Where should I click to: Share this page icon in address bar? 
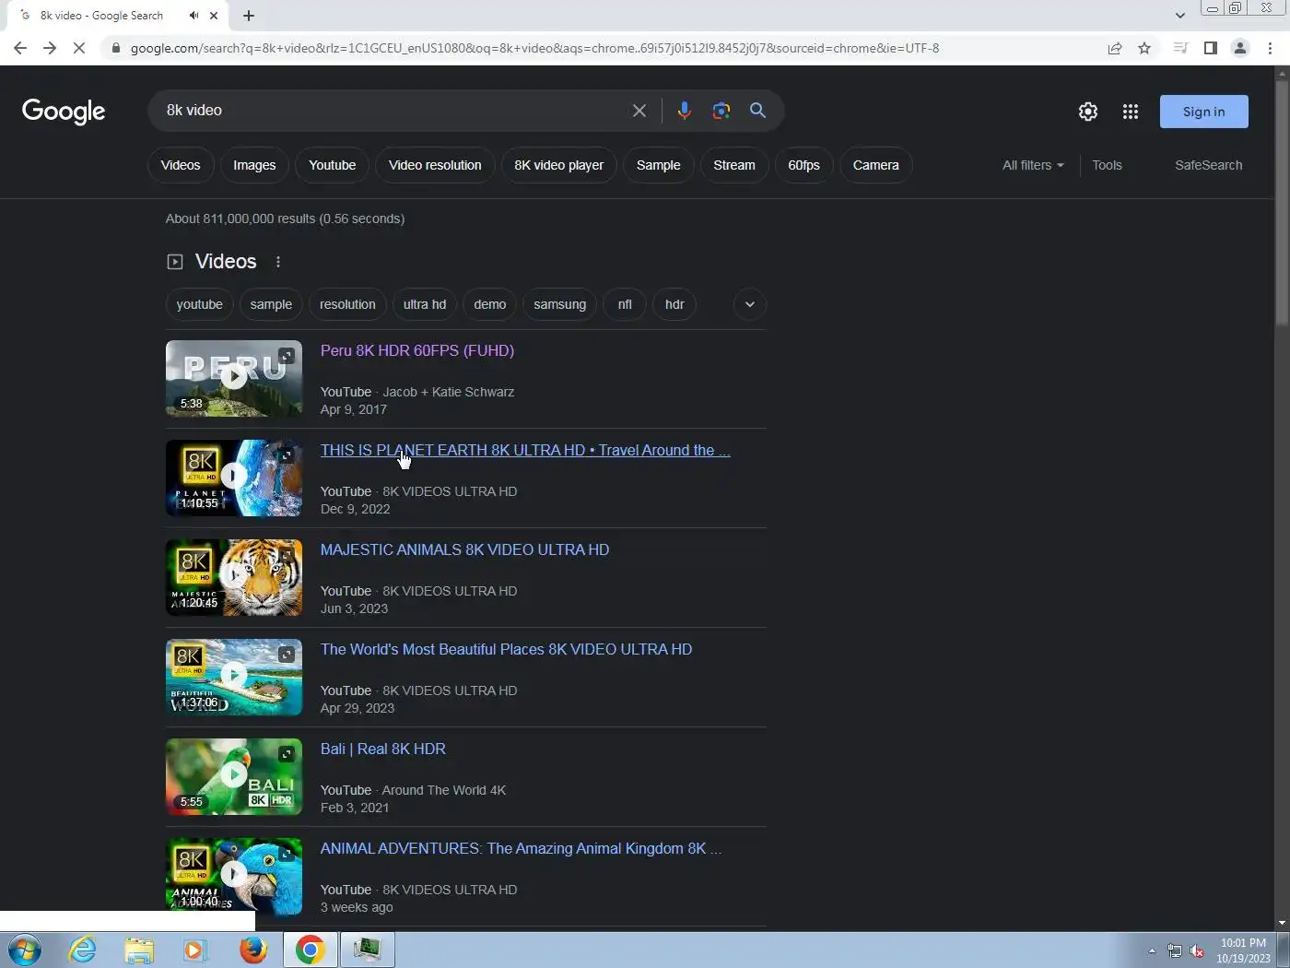(1115, 48)
